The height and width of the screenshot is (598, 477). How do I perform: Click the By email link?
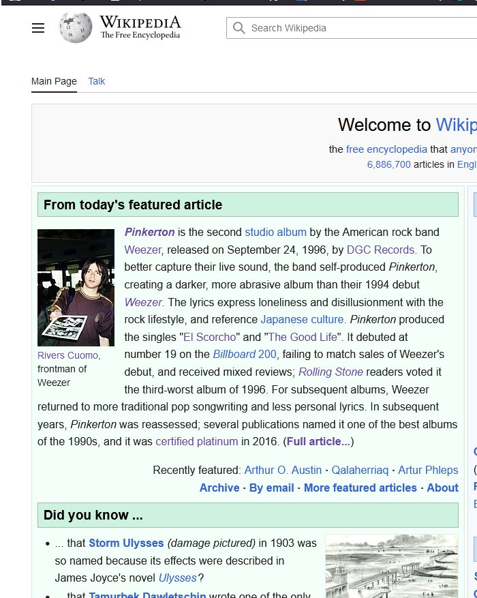click(272, 488)
